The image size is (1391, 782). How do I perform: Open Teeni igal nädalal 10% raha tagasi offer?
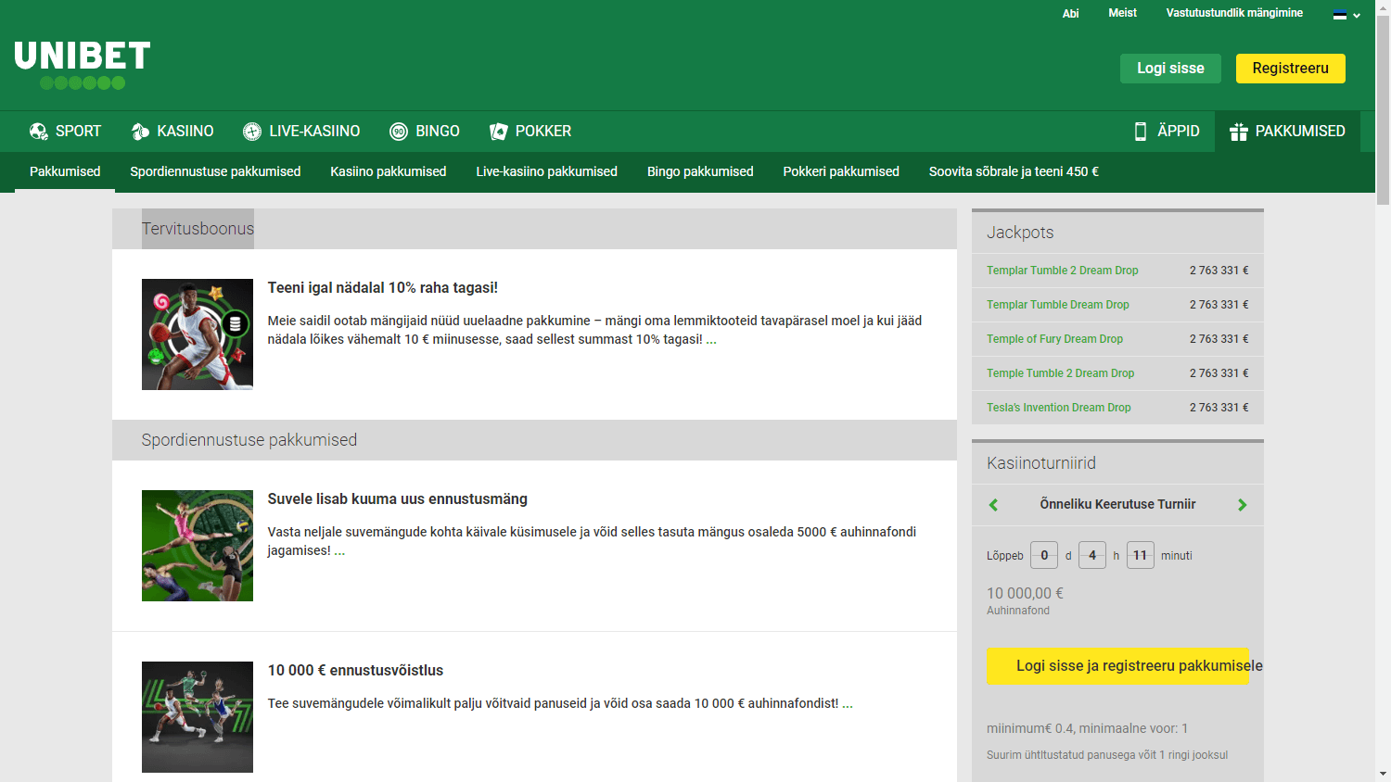pos(383,288)
